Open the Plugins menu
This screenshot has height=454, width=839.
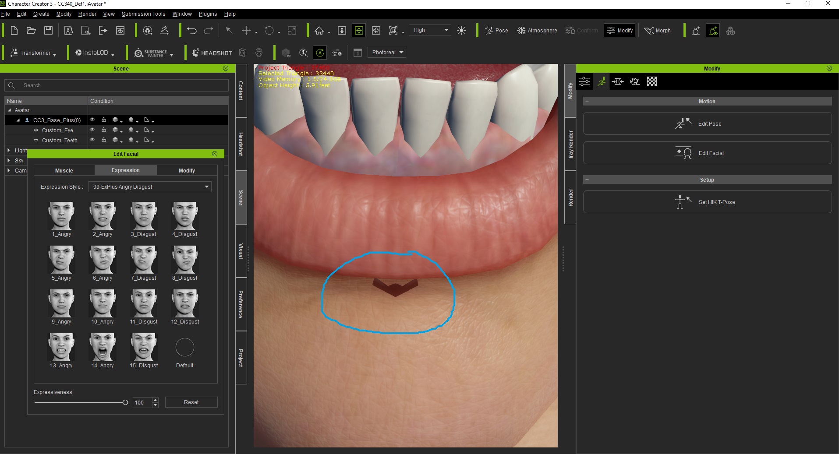pos(208,14)
